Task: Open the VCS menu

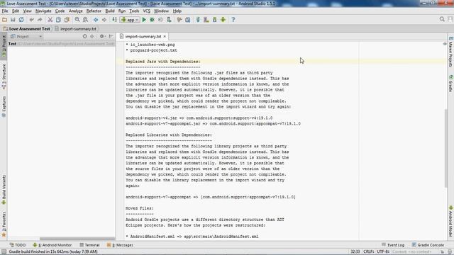Action: [147, 11]
